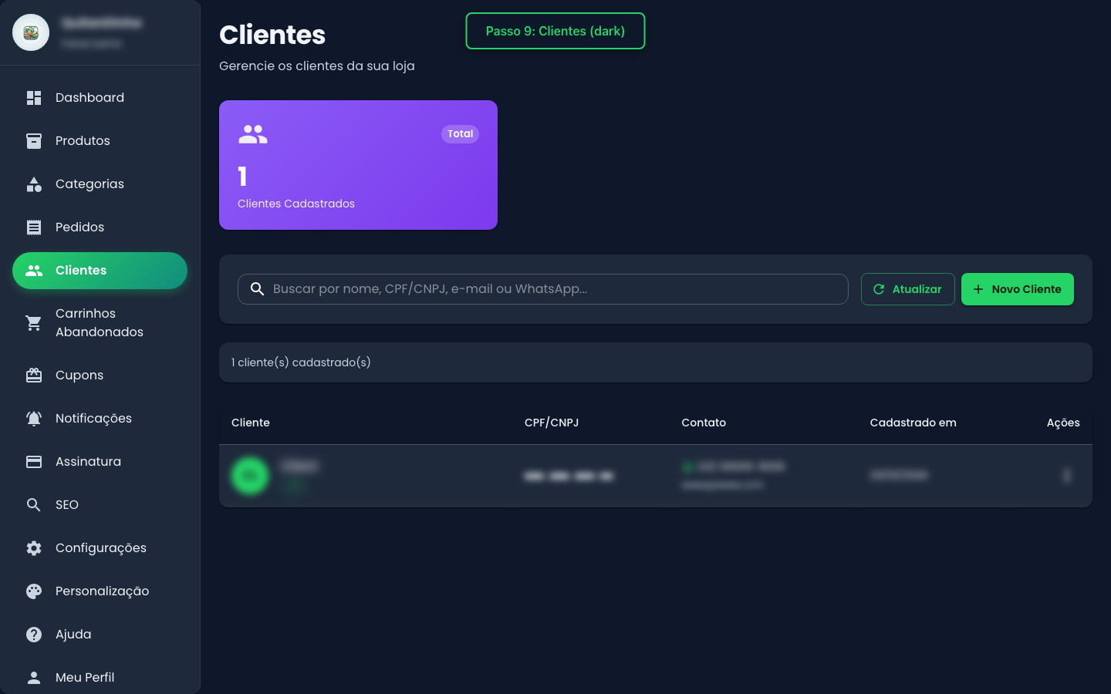
Task: Go to the SEO section
Action: [x=67, y=505]
